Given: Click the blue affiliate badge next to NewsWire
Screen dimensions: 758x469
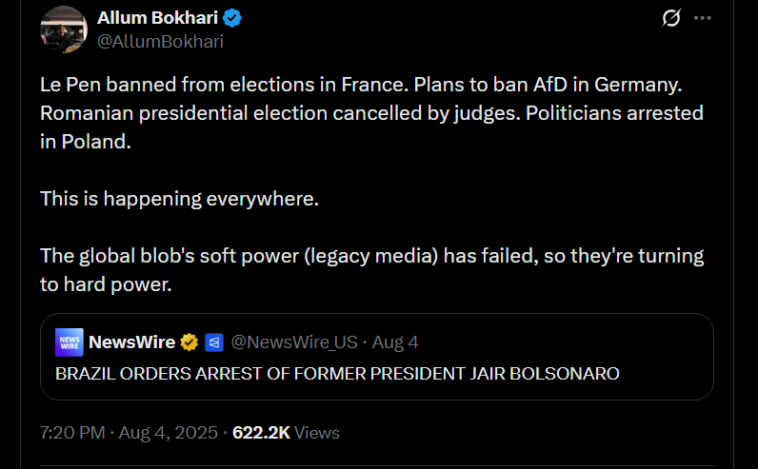Looking at the screenshot, I should (214, 342).
